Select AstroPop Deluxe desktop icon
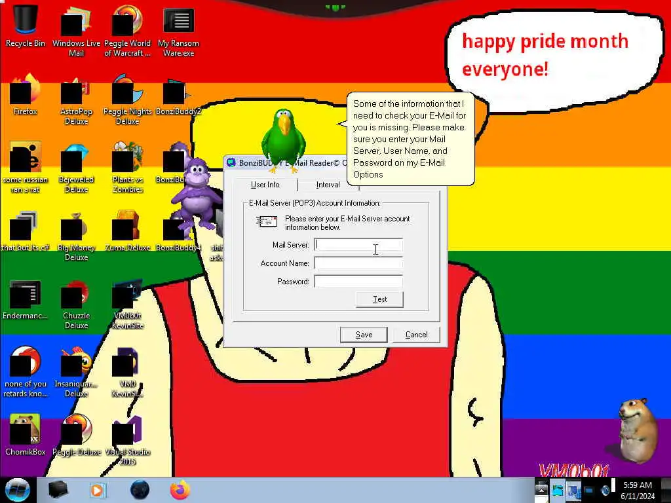 pos(76,100)
